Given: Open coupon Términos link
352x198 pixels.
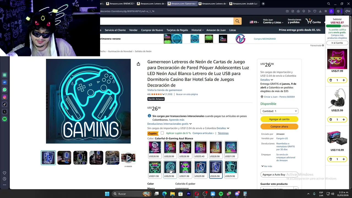Looking at the screenshot, I should pos(223,133).
